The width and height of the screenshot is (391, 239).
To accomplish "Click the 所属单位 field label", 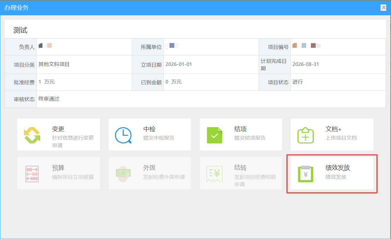I will pyautogui.click(x=151, y=47).
